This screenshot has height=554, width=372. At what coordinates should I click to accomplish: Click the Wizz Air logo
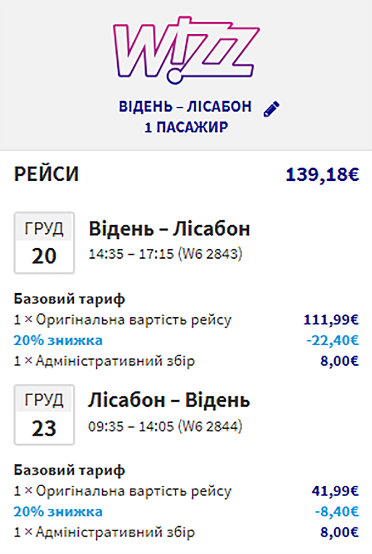click(x=186, y=49)
